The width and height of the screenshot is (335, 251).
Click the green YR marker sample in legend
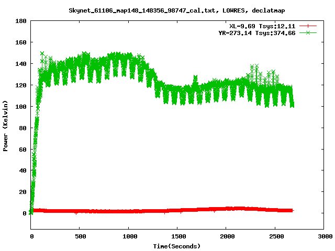(x=308, y=32)
